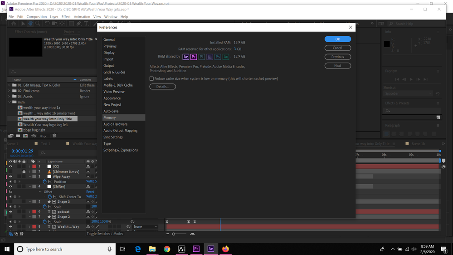Screen dimensions: 453x255
Task: Click the timeline zoom slider handle
Action: (x=174, y=234)
